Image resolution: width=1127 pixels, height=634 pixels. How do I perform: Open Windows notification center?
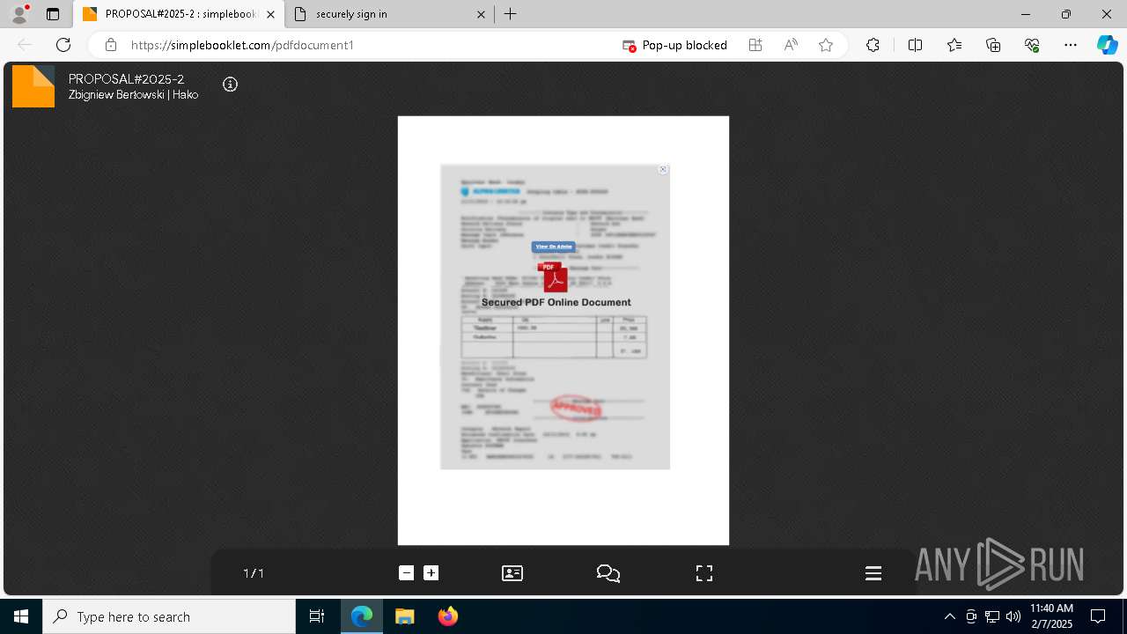coord(1098,616)
